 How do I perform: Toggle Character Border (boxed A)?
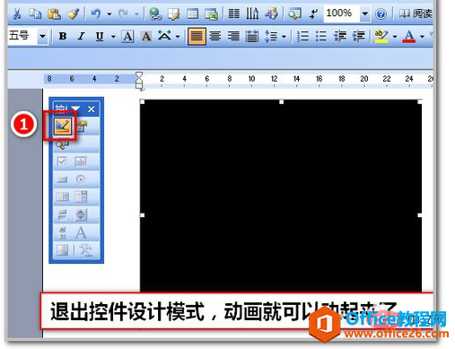[x=127, y=37]
